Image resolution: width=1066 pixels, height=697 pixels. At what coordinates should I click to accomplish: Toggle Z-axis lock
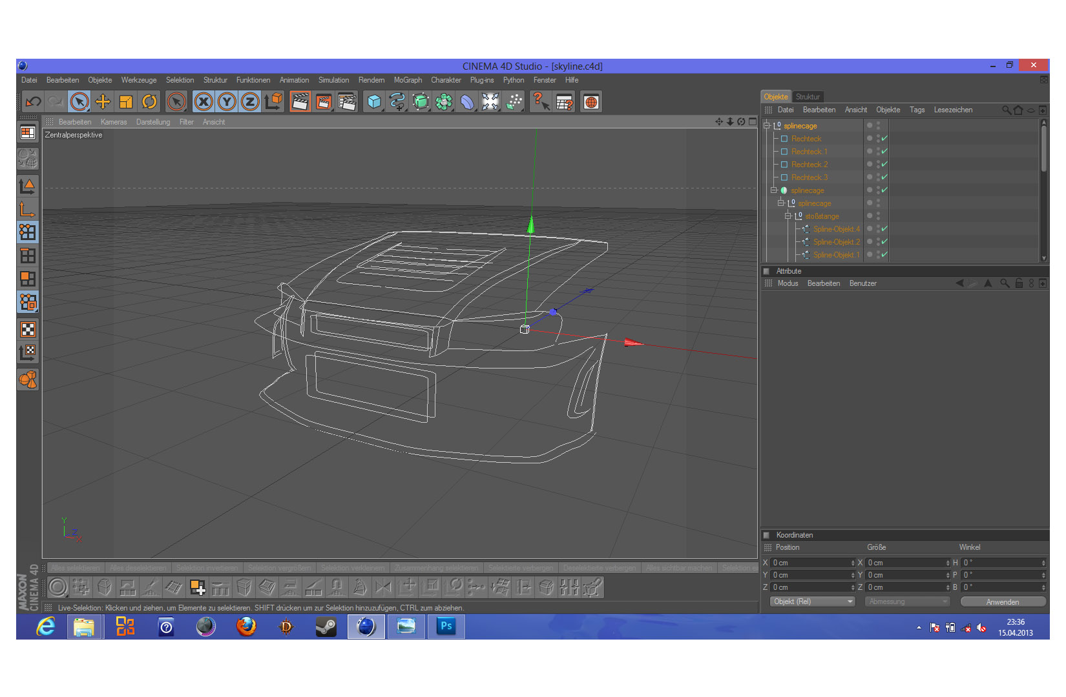[x=250, y=102]
